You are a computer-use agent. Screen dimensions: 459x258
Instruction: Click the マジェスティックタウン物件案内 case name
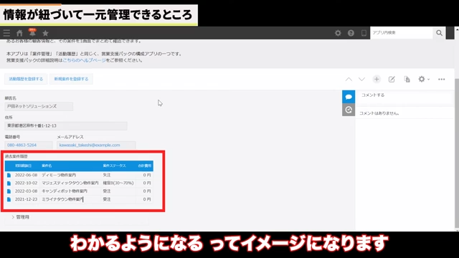[x=70, y=183]
